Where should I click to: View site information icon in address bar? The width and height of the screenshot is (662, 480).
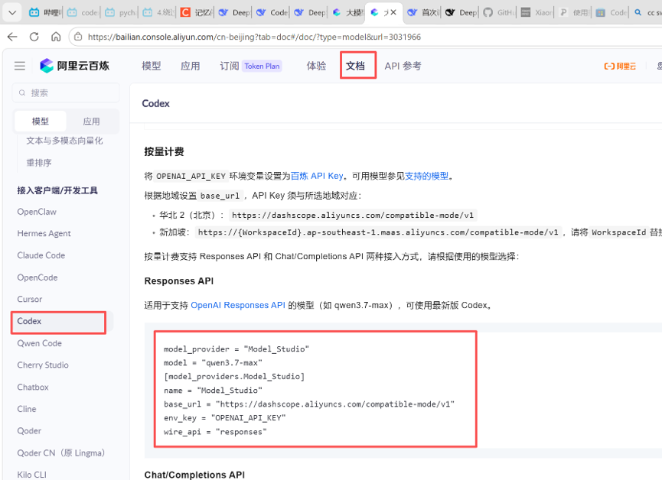coord(78,37)
